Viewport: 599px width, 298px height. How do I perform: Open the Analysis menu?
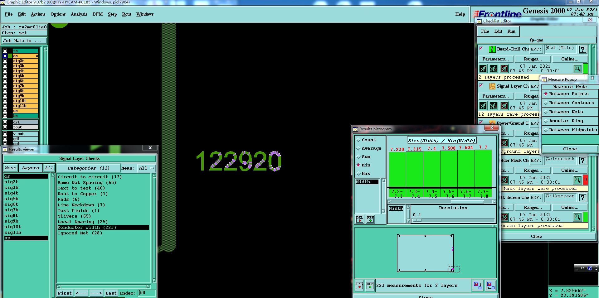[x=79, y=14]
